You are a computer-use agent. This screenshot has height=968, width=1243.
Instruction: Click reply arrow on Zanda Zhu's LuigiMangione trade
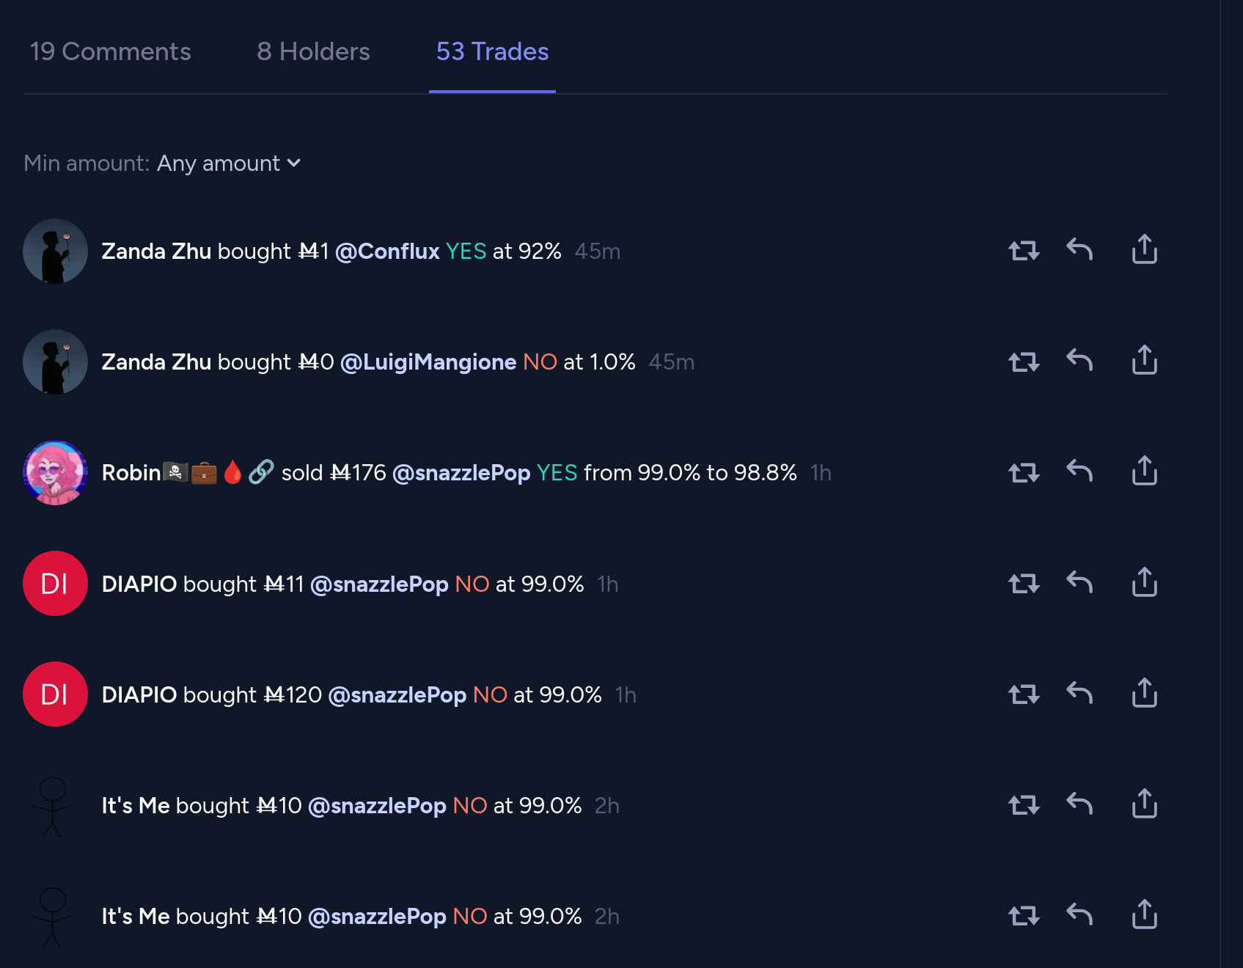[1079, 361]
